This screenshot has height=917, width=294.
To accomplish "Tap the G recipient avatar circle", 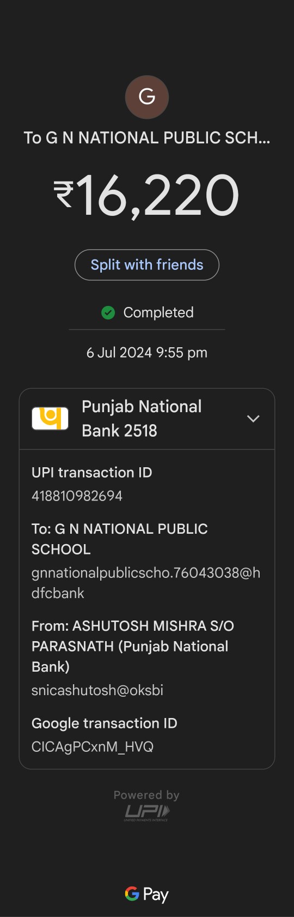I will [x=147, y=97].
